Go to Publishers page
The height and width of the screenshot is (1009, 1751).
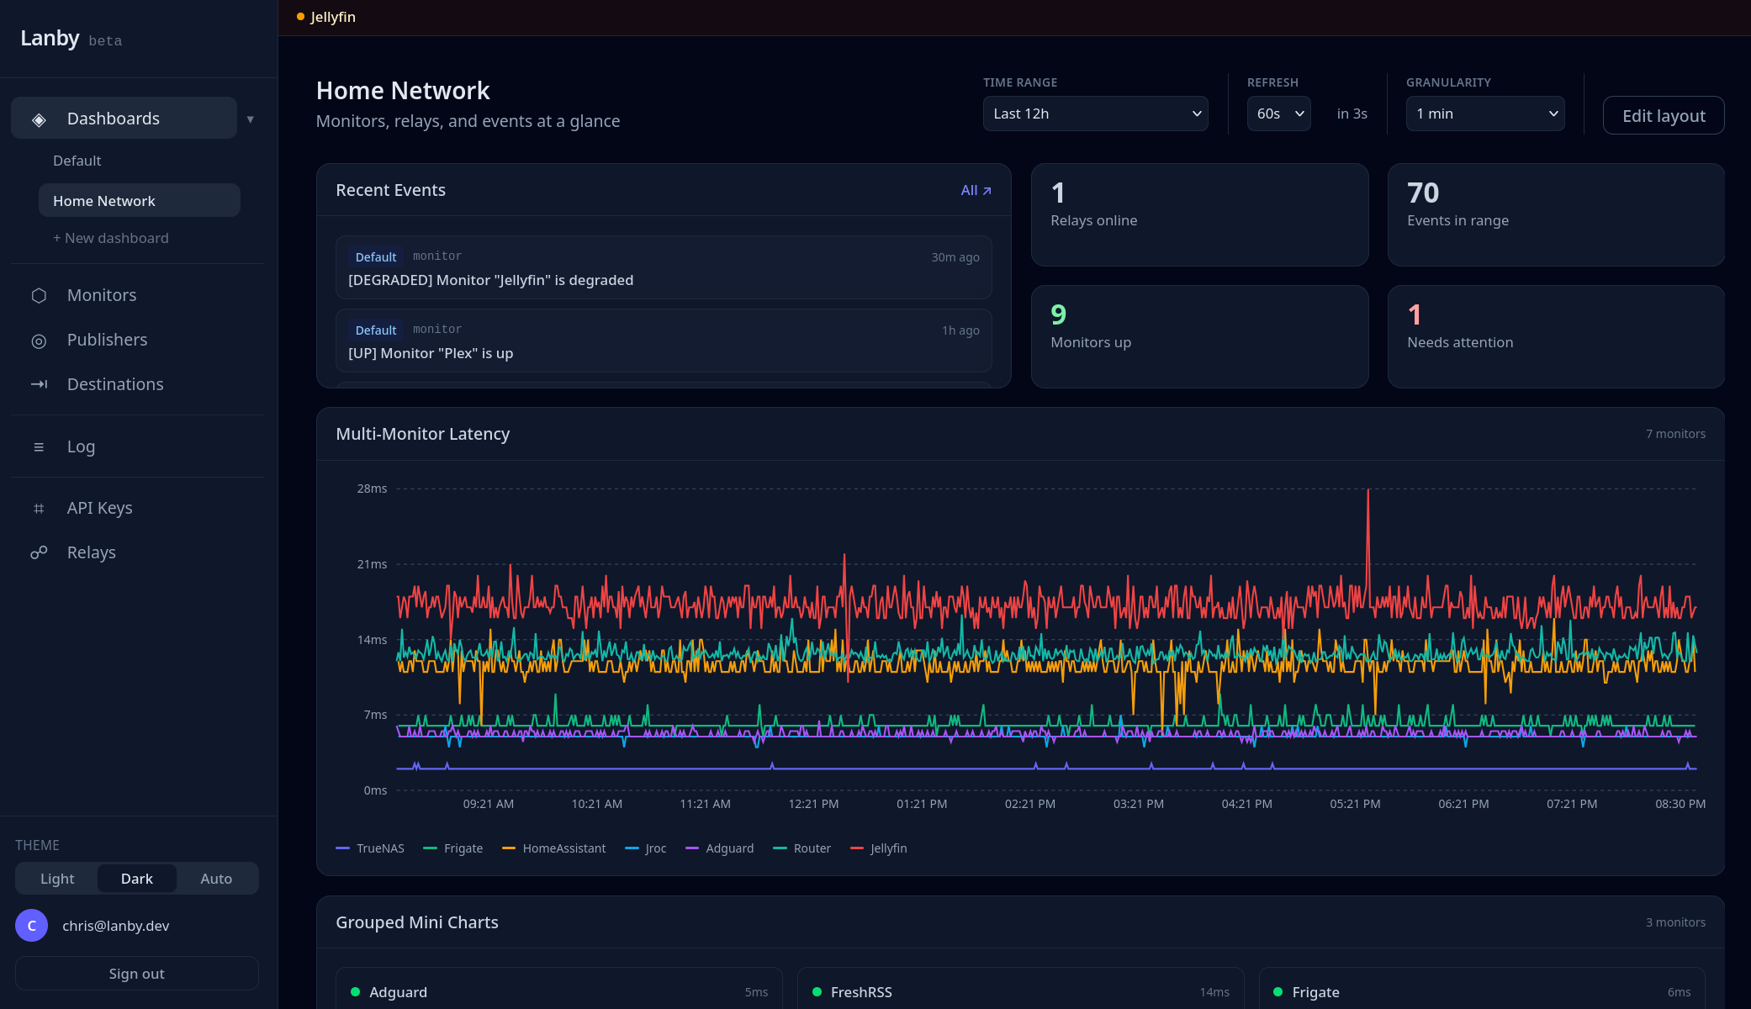click(x=137, y=340)
